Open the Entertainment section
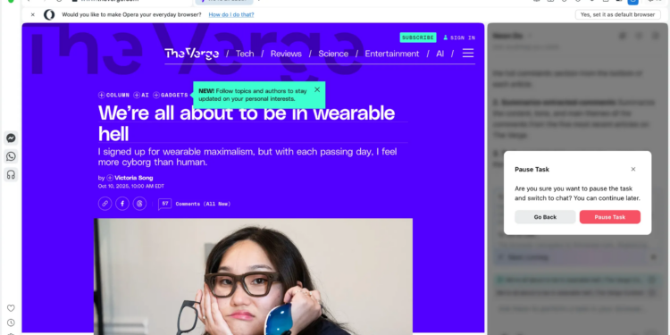 tap(392, 54)
